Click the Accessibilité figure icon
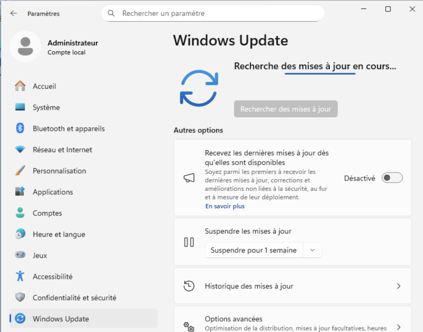Image resolution: width=423 pixels, height=332 pixels. tap(20, 276)
